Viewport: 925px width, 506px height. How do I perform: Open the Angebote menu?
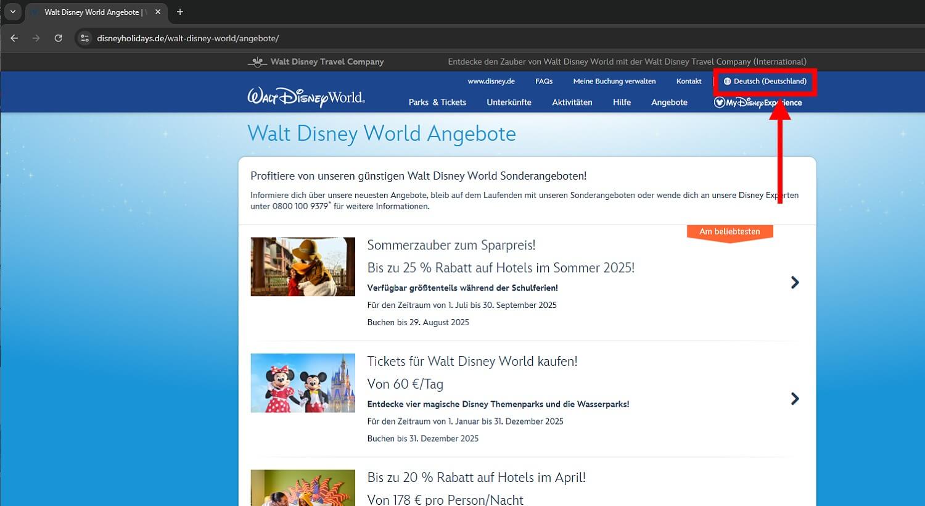pos(669,102)
